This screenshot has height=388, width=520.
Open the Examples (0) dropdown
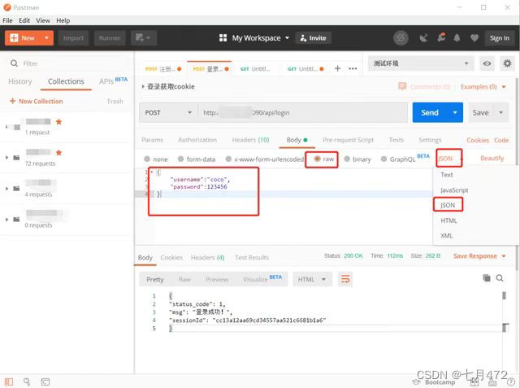click(483, 86)
